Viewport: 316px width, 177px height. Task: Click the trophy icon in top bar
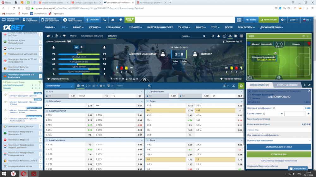pos(120,20)
